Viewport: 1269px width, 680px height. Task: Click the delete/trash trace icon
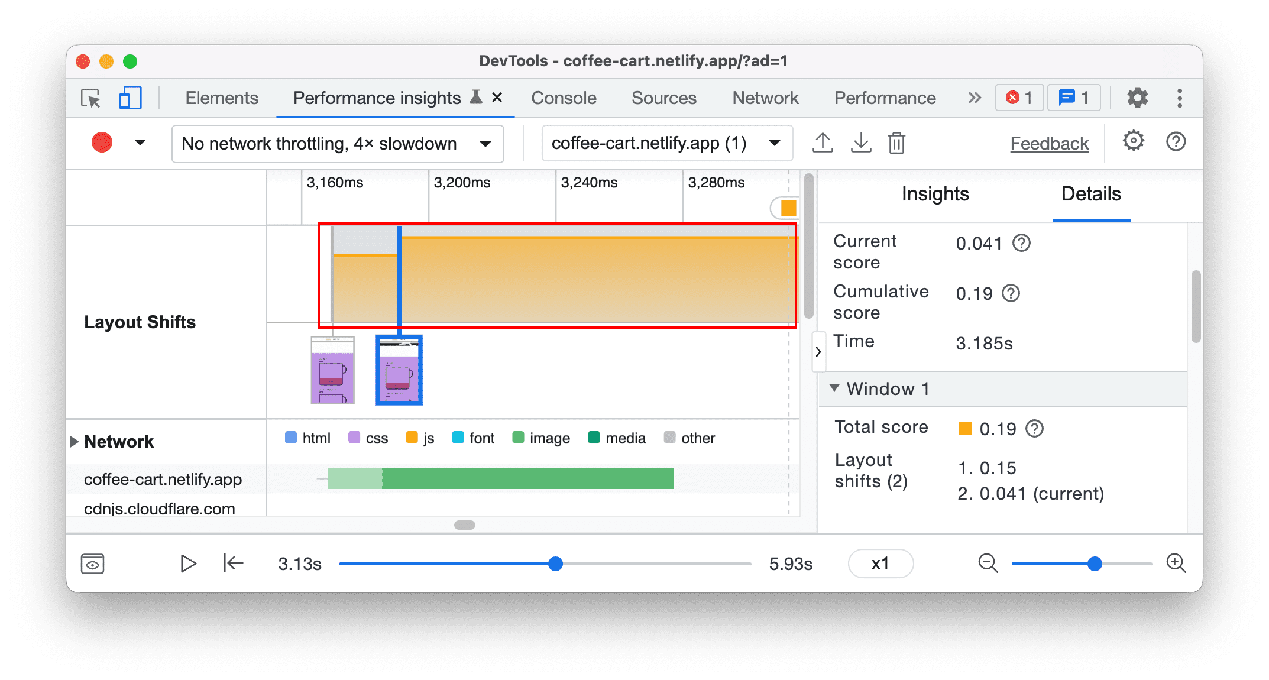[x=898, y=143]
